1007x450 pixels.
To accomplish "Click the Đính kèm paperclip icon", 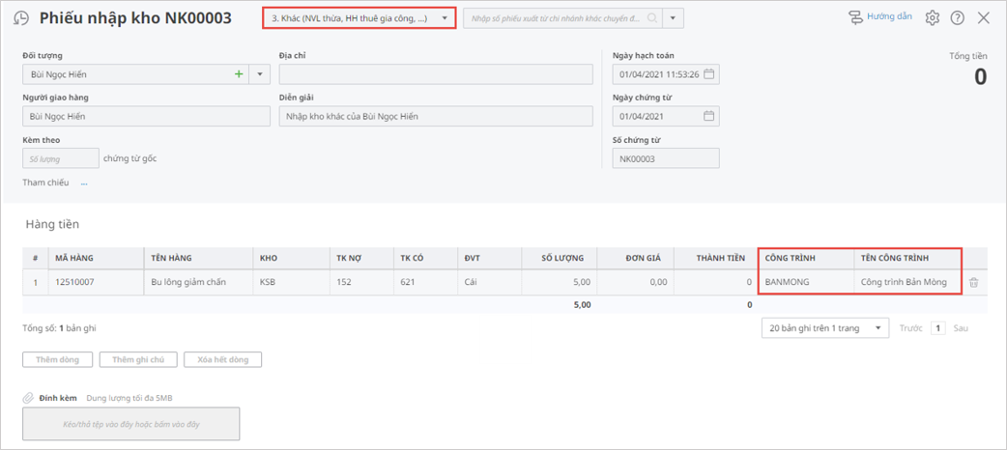I will tap(29, 398).
